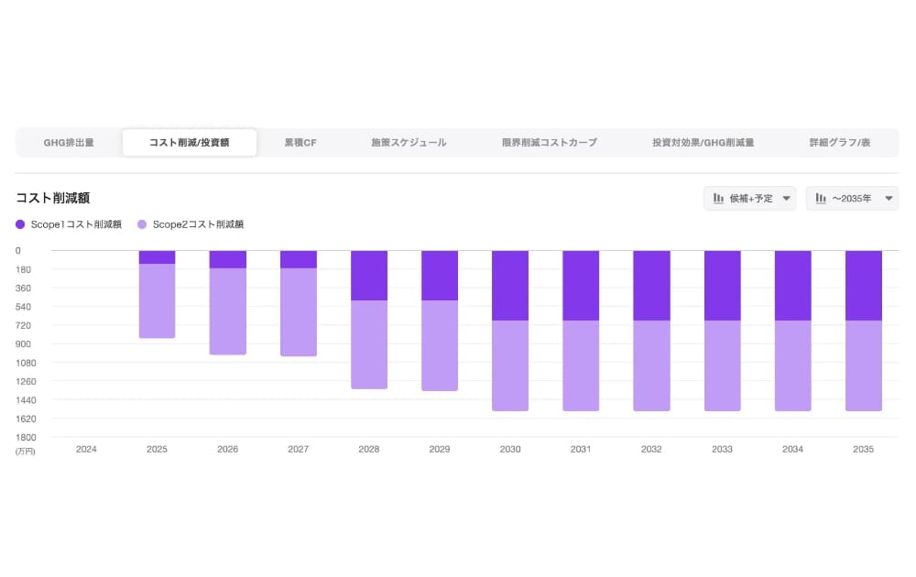916x577 pixels.
Task: Expand the 候補+予定 dropdown arrow
Action: pyautogui.click(x=787, y=199)
